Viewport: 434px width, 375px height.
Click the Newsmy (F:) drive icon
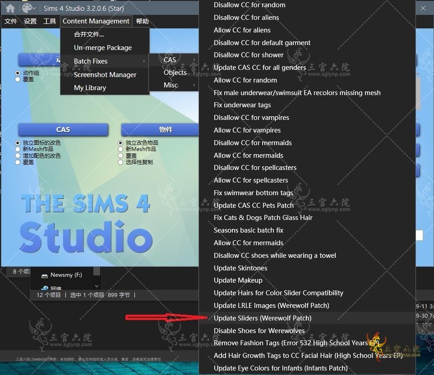[45, 275]
